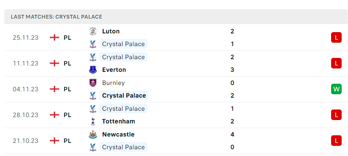Click the Burnley club crest icon
Image resolution: width=348 pixels, height=156 pixels.
tap(93, 83)
